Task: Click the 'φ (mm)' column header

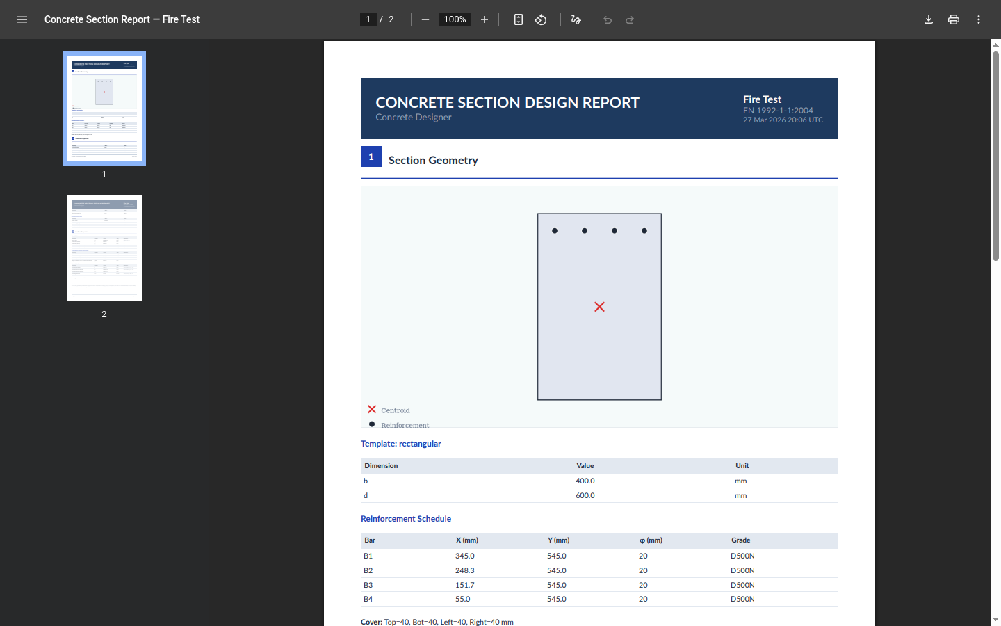Action: tap(651, 540)
